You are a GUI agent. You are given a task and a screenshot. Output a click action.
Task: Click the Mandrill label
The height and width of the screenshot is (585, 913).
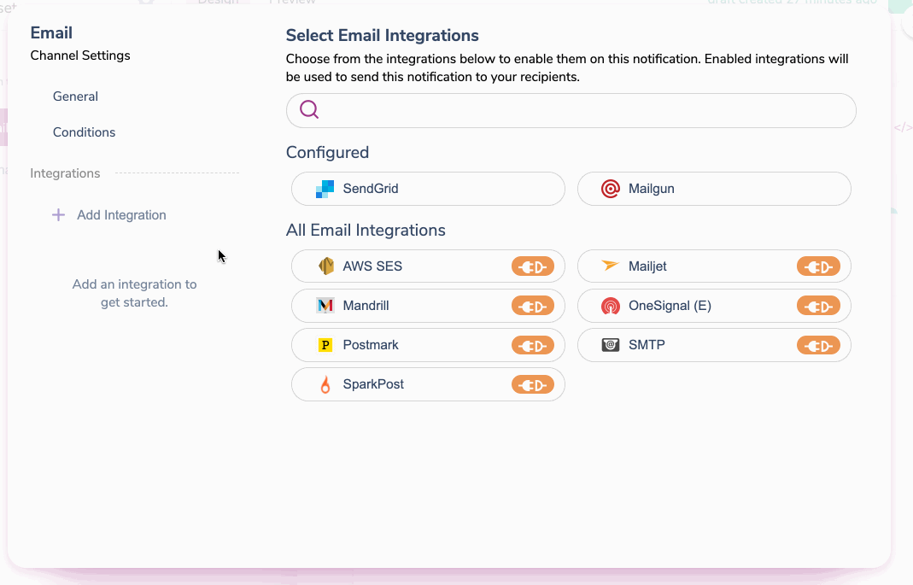[x=366, y=306]
